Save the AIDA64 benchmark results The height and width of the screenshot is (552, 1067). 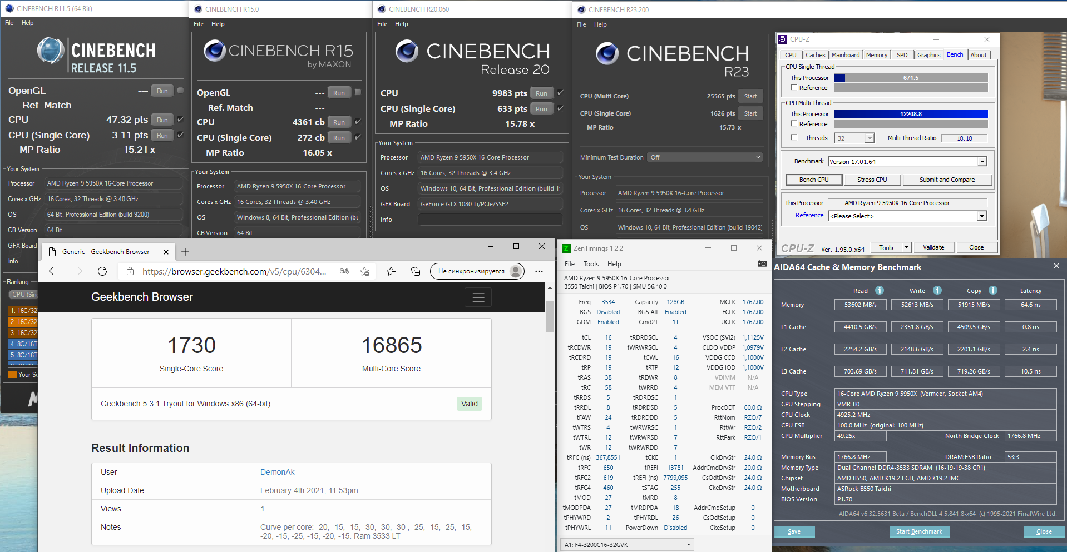(794, 531)
